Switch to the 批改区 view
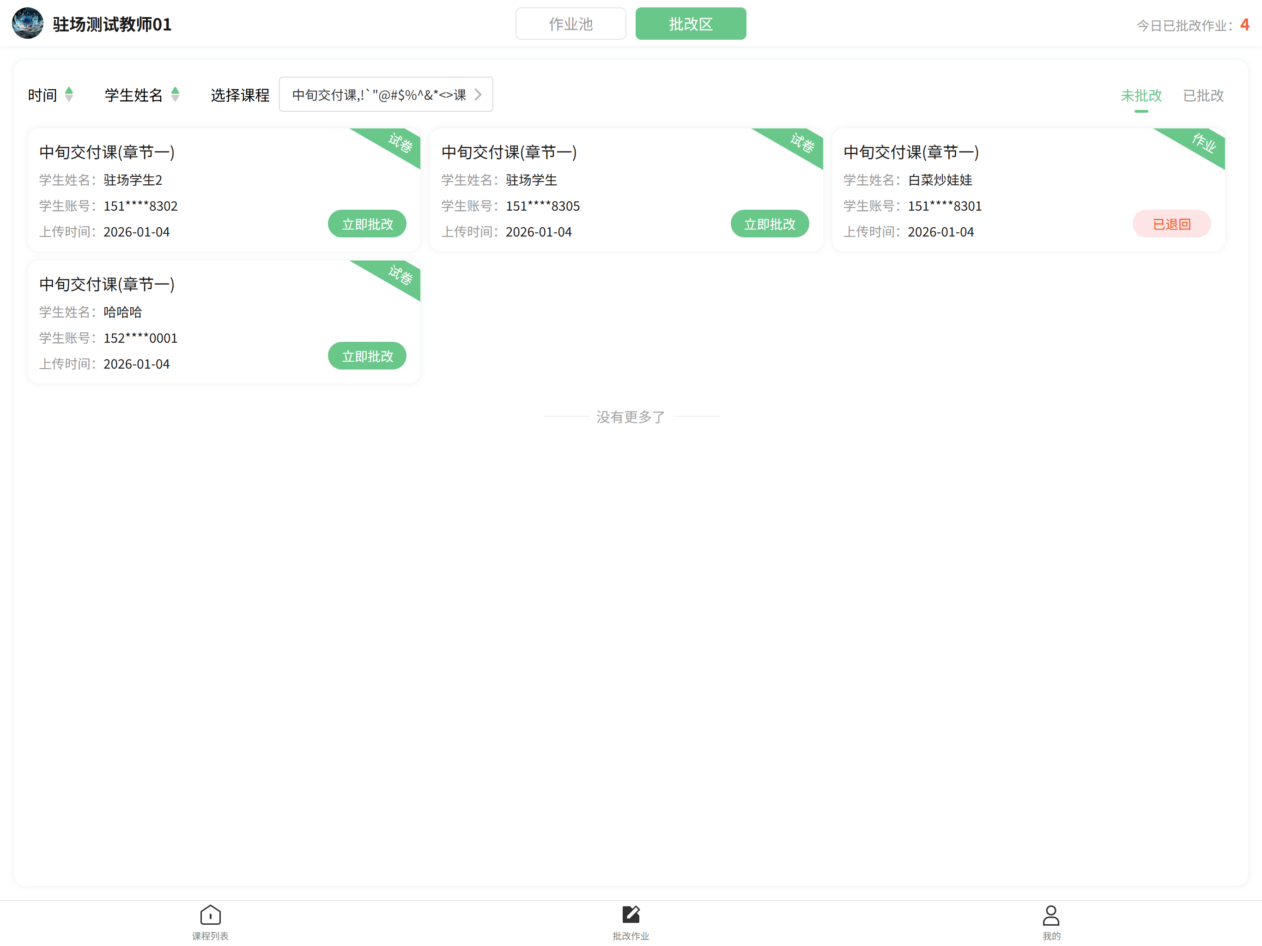 pos(690,24)
